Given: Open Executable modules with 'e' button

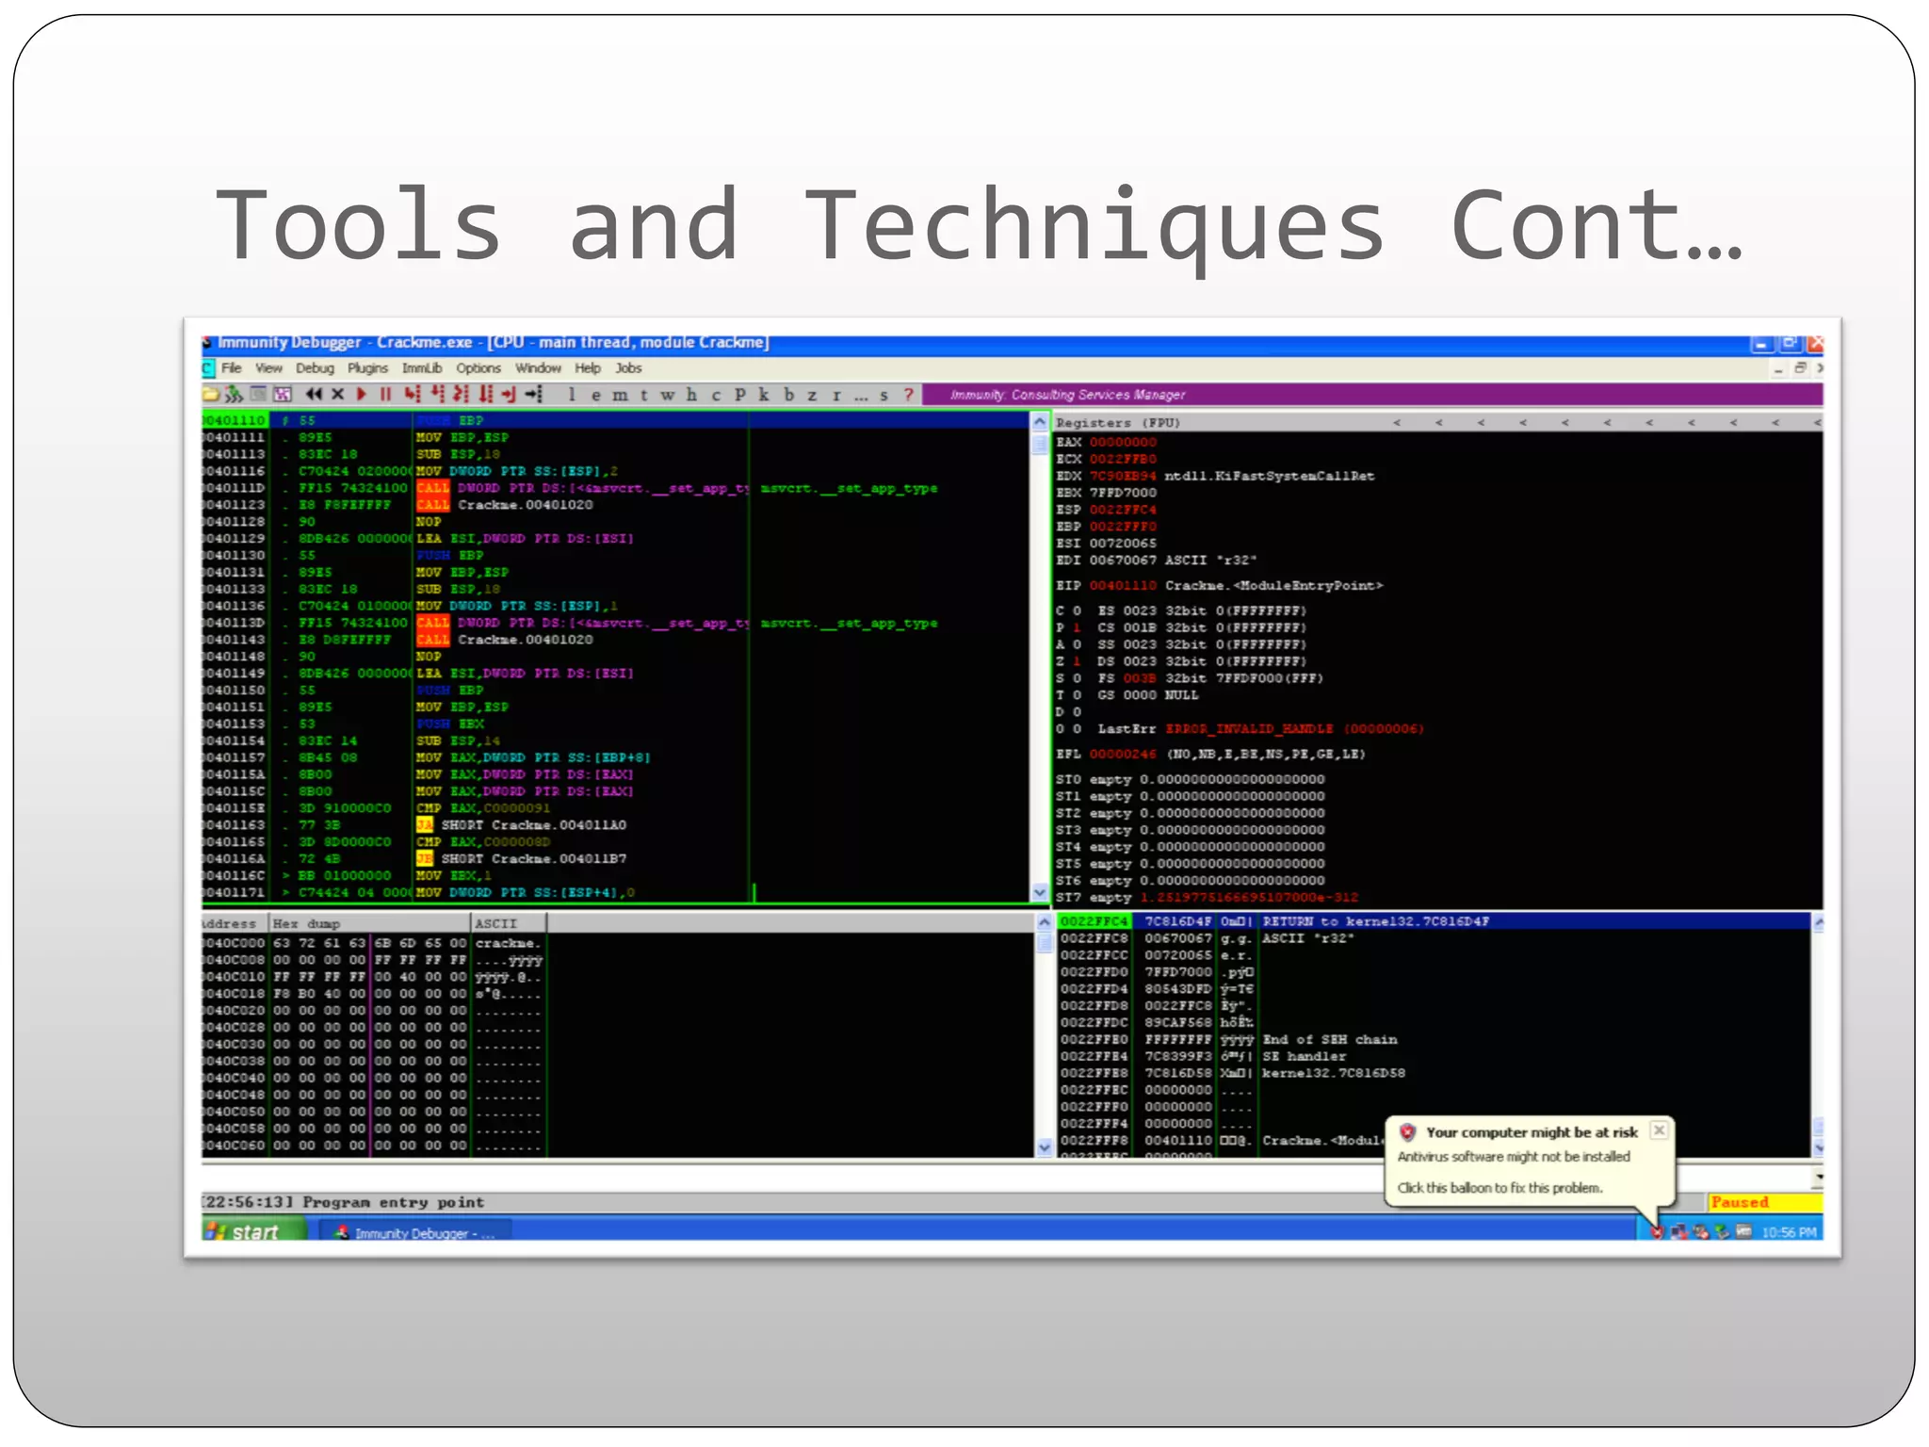Looking at the screenshot, I should (x=595, y=395).
